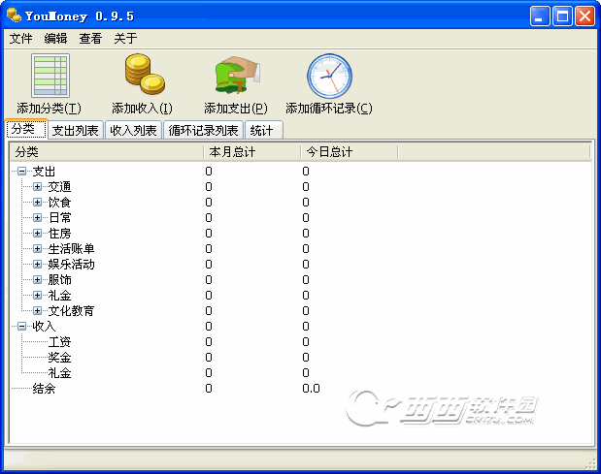This screenshot has width=601, height=474.
Task: Expand the 生活账单 category
Action: click(x=37, y=249)
